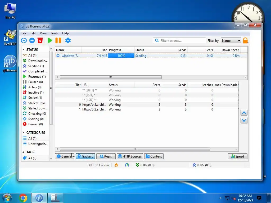Image resolution: width=271 pixels, height=203 pixels.
Task: Show the Speed graph tab
Action: [238, 156]
